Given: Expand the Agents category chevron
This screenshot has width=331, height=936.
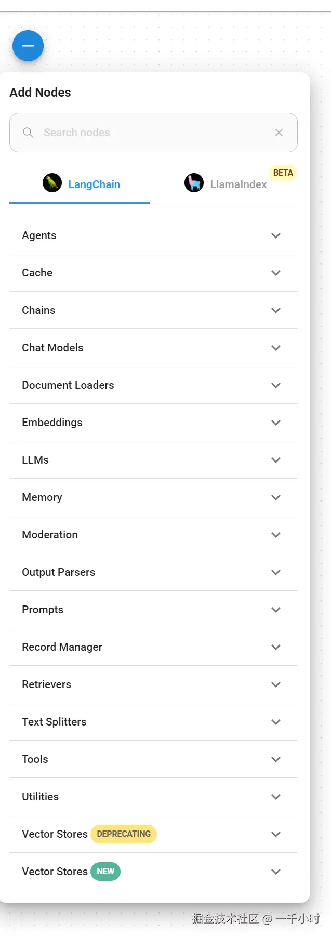Looking at the screenshot, I should (276, 235).
